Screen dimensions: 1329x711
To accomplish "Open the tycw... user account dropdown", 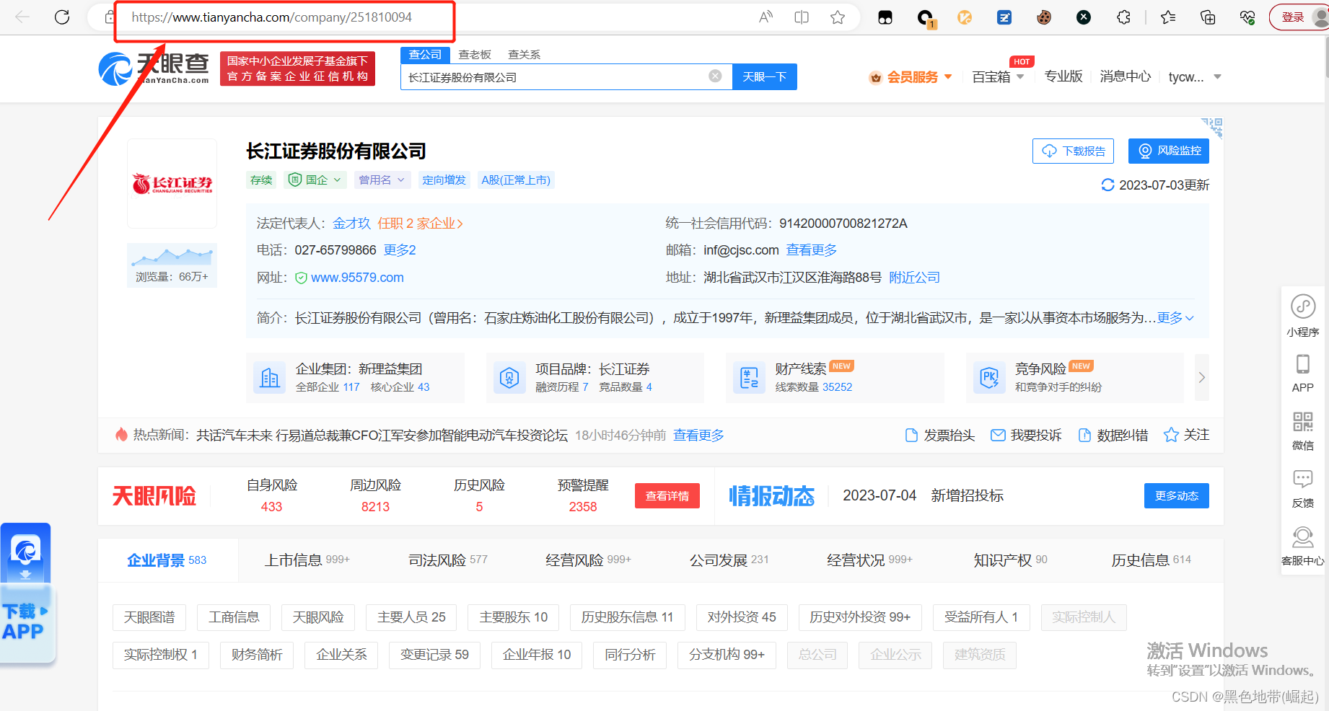I will [x=1194, y=77].
